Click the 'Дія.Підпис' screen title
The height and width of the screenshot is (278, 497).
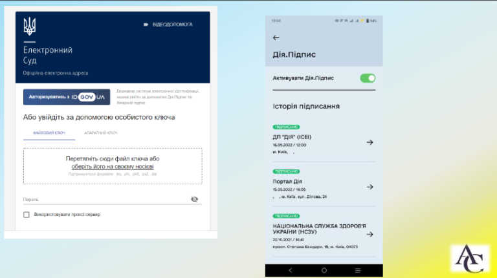294,54
